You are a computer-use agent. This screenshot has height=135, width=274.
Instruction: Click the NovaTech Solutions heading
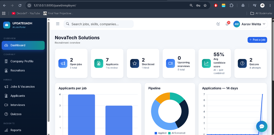click(x=77, y=38)
